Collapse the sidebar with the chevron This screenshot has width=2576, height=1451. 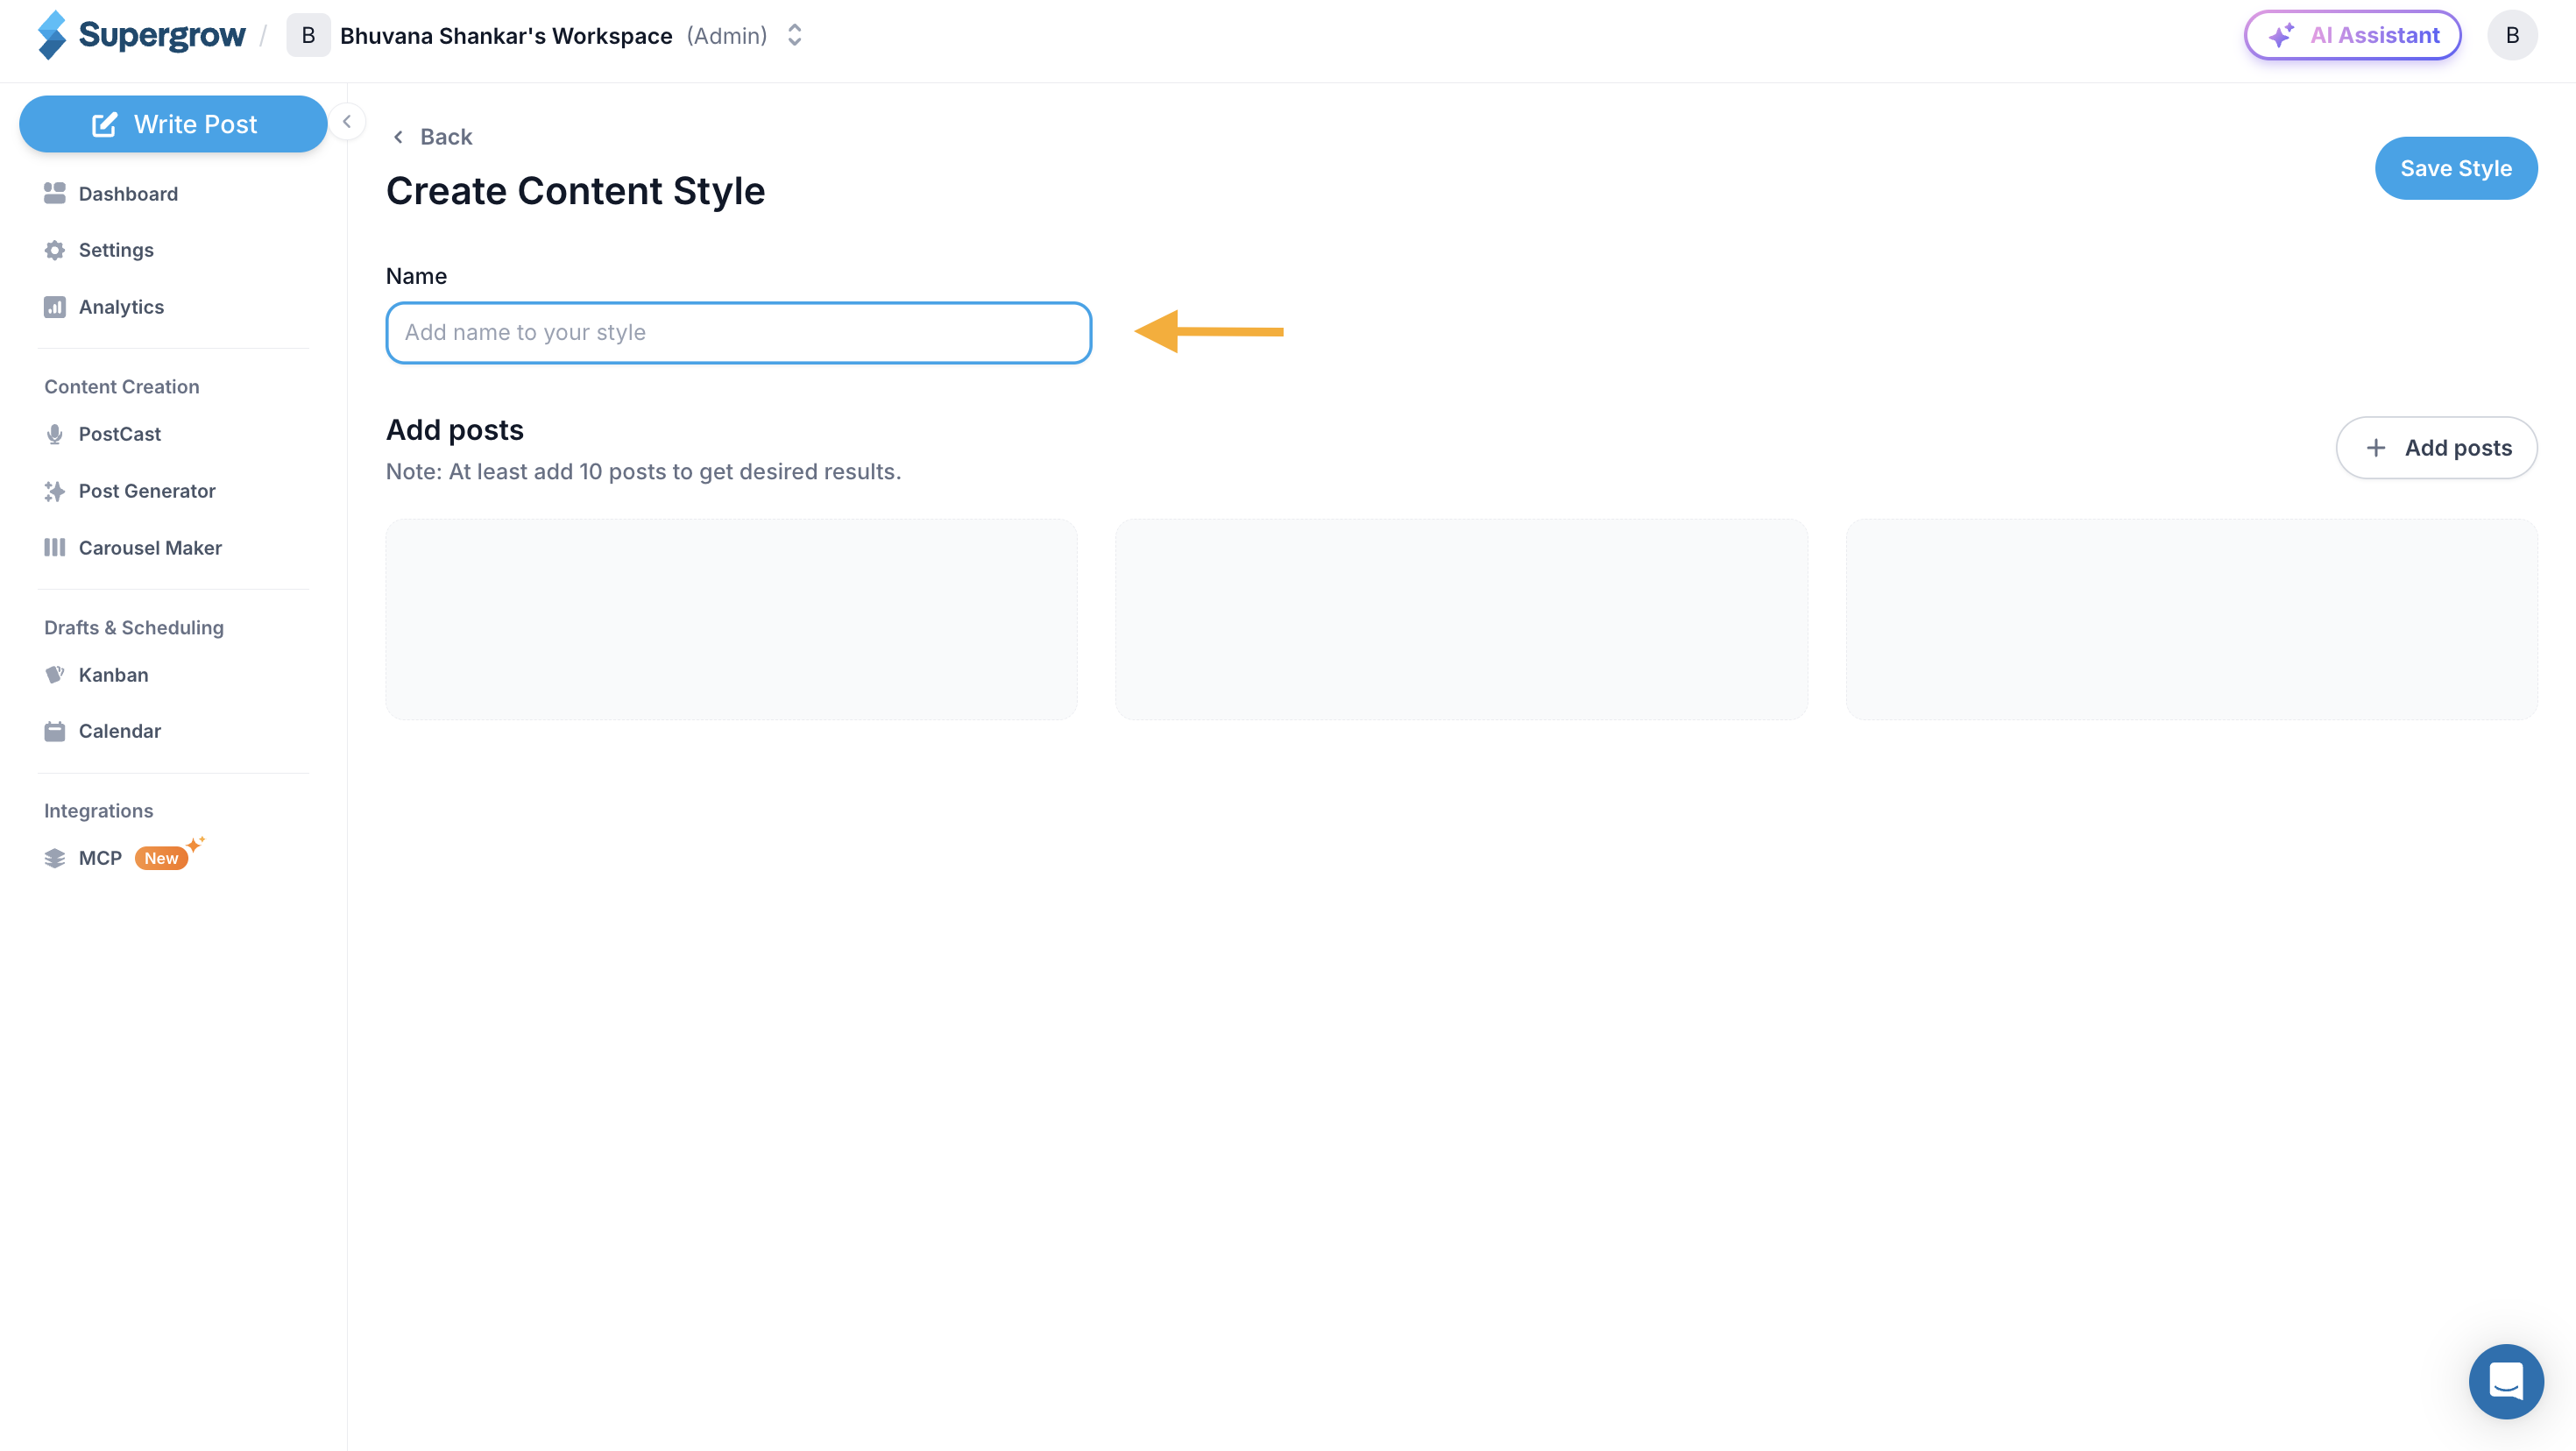tap(347, 122)
